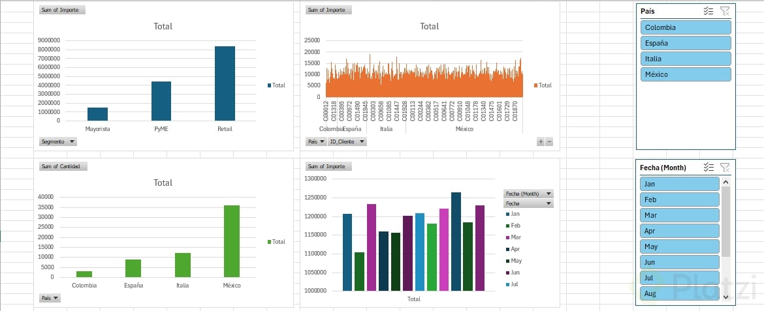Toggle México in País slicer
The width and height of the screenshot is (764, 311).
tap(686, 74)
